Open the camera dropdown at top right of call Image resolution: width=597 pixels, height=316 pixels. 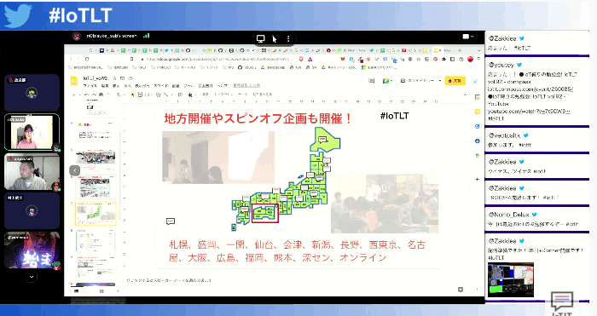(x=468, y=37)
